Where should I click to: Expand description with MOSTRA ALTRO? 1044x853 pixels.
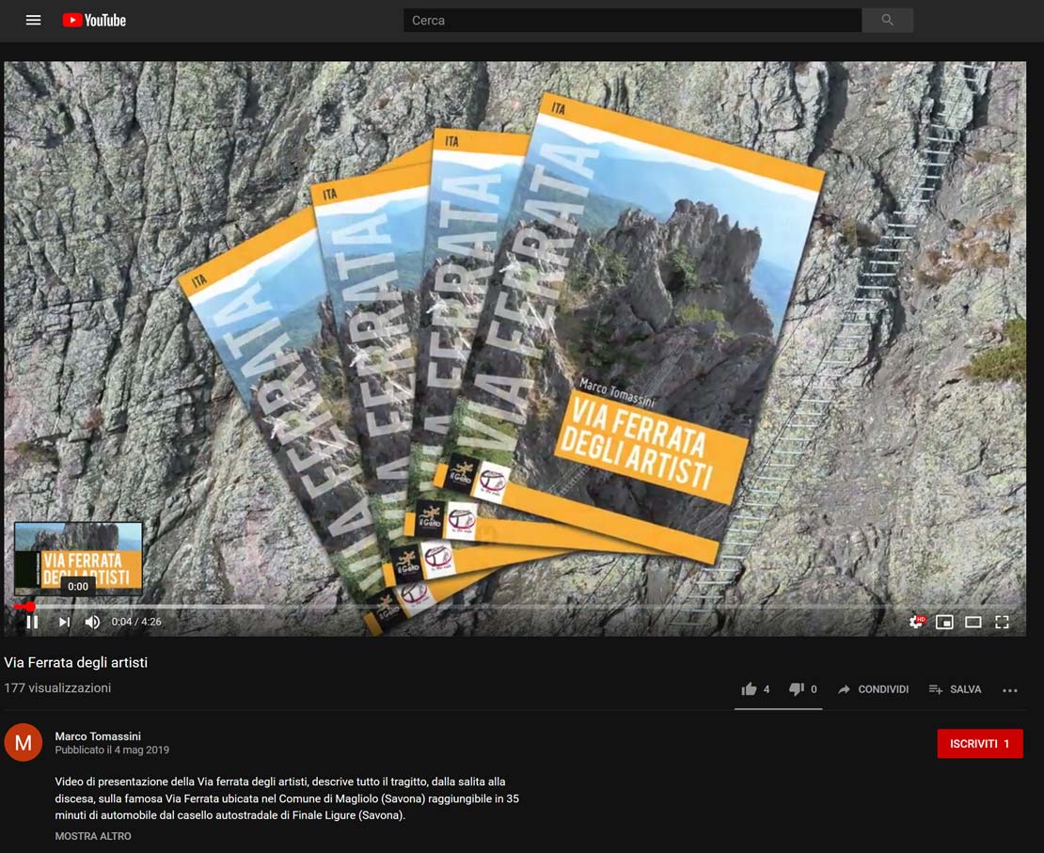(93, 836)
